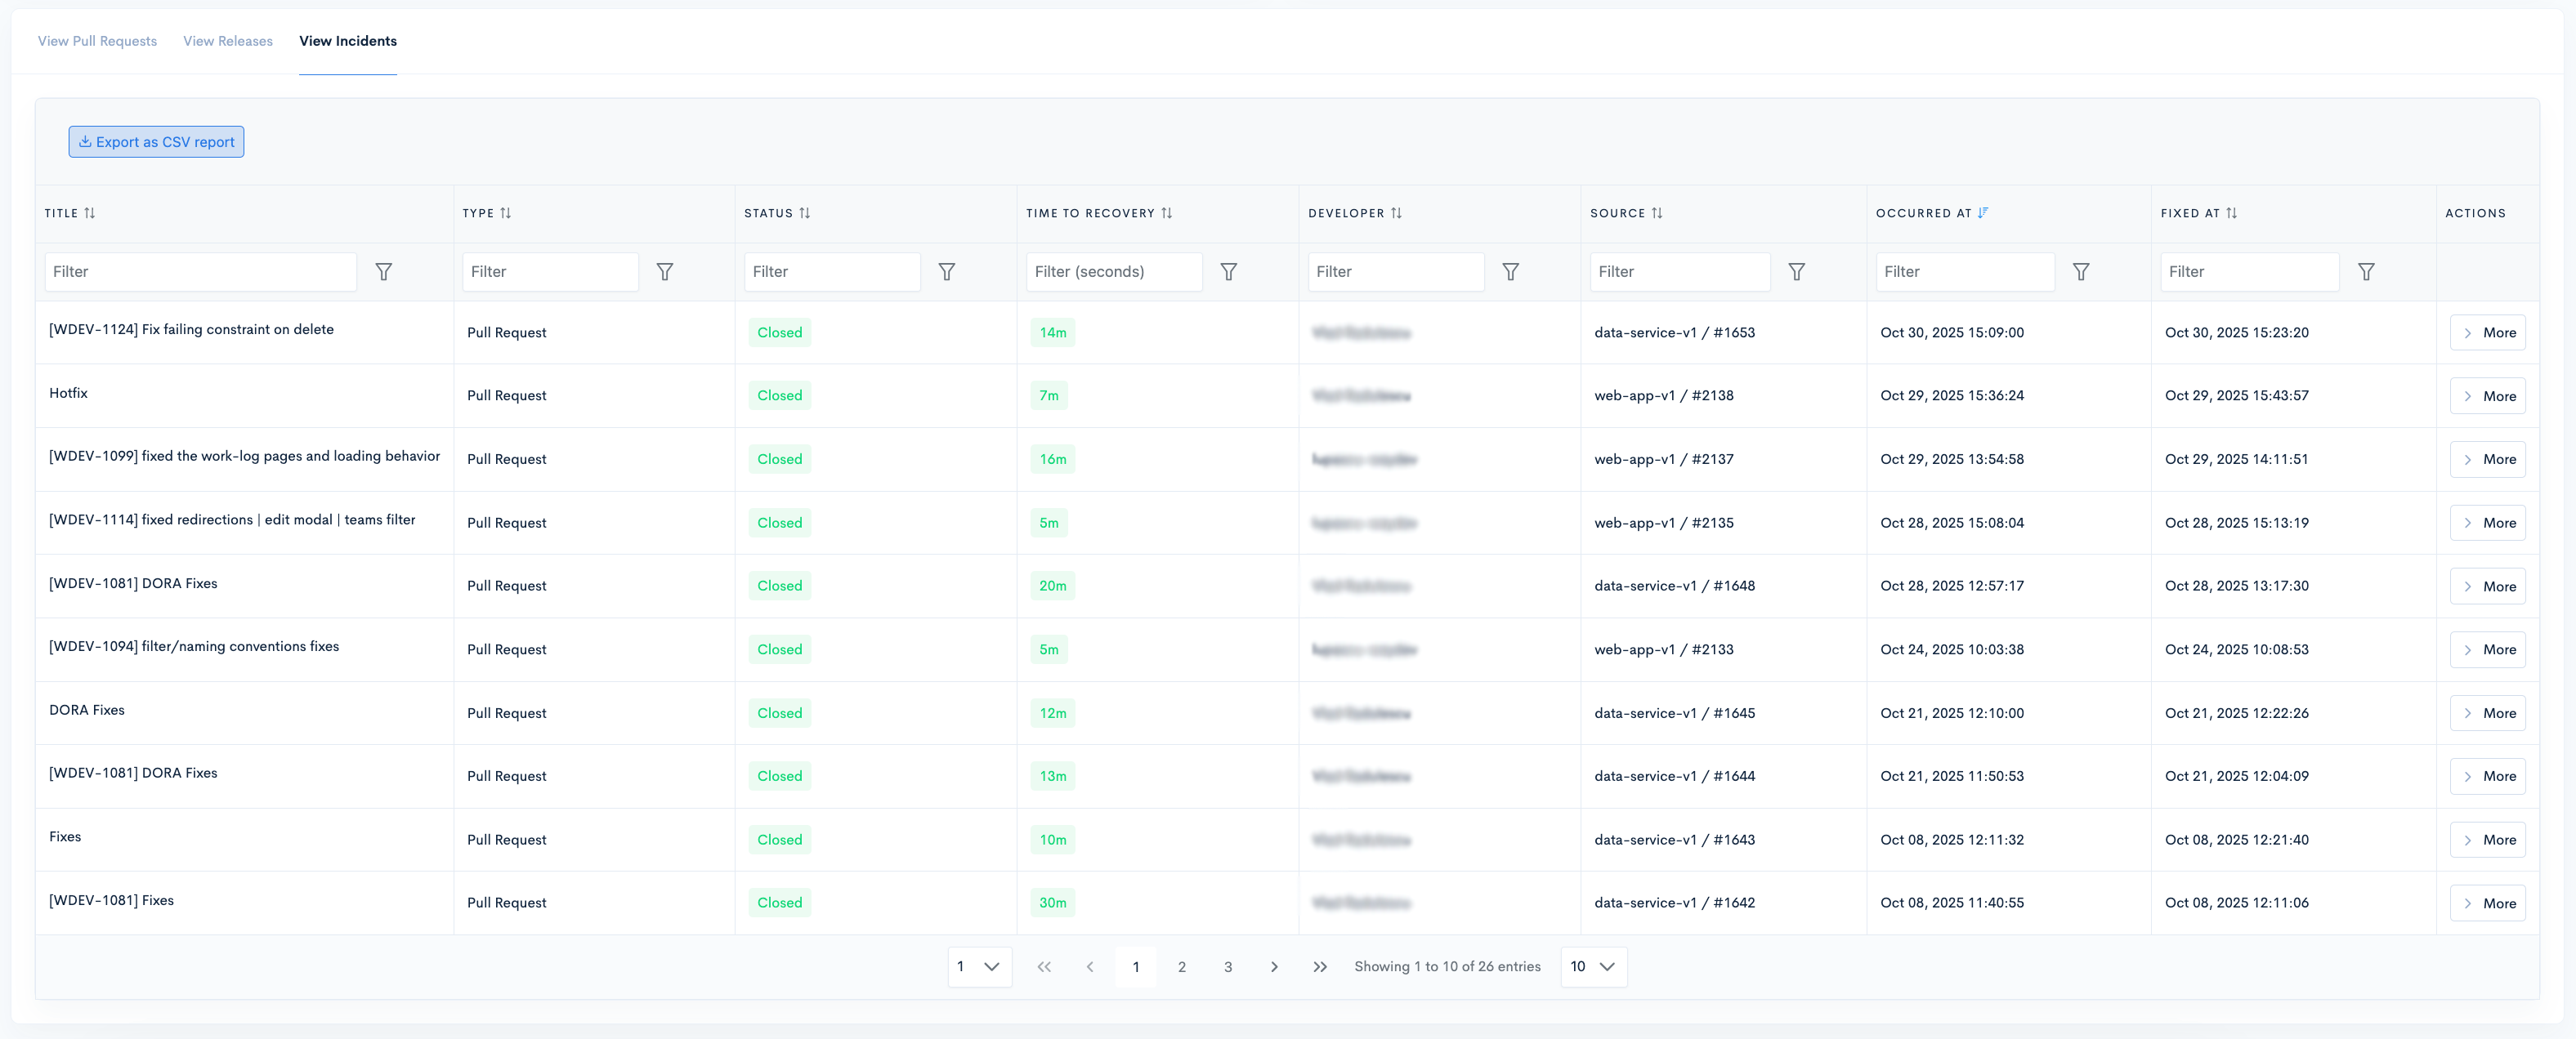Open the rows-per-page dropdown showing 10

pos(1593,966)
